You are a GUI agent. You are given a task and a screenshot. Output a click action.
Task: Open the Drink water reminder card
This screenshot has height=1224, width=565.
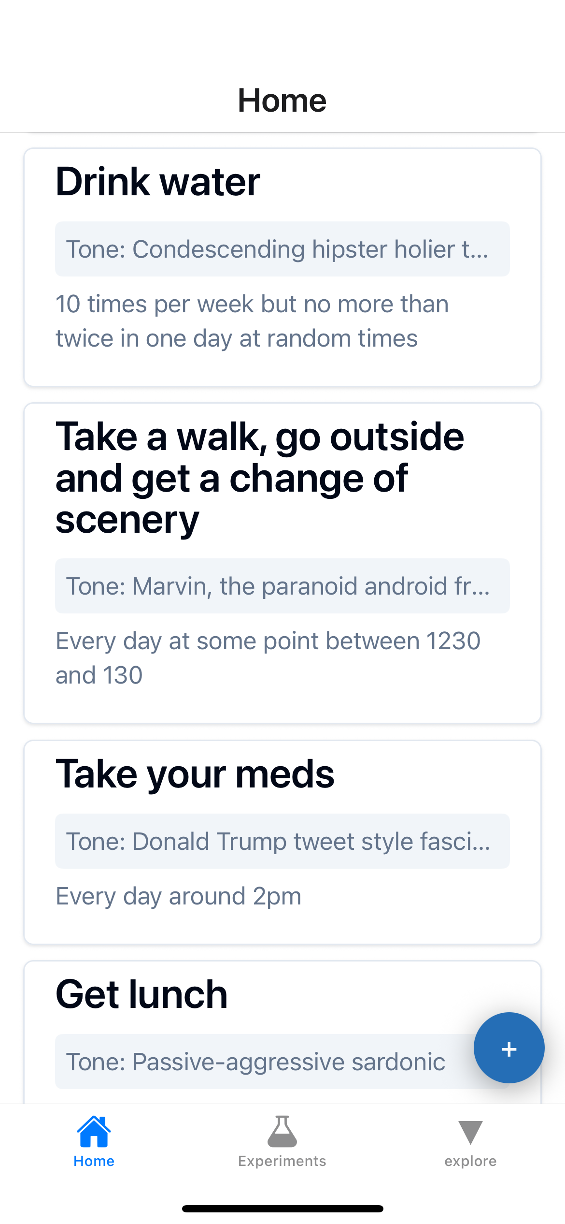[282, 266]
